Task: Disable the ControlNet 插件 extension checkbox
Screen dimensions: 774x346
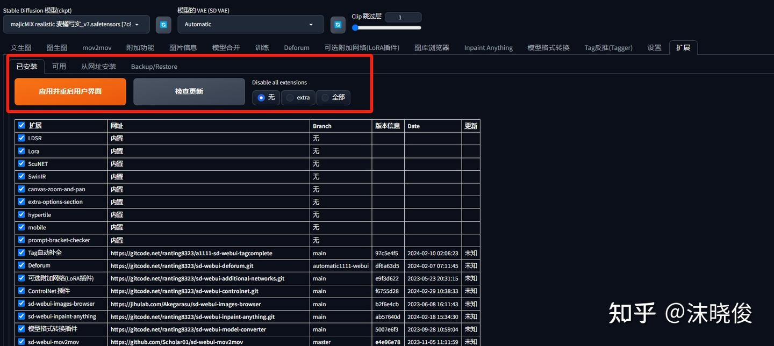Action: click(21, 291)
